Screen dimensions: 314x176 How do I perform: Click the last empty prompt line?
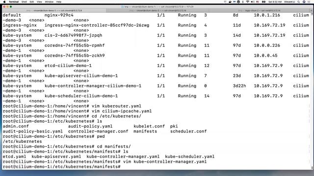coord(62,167)
